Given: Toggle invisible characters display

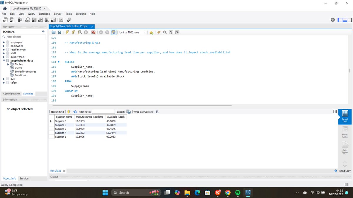Looking at the screenshot, I should (x=171, y=32).
